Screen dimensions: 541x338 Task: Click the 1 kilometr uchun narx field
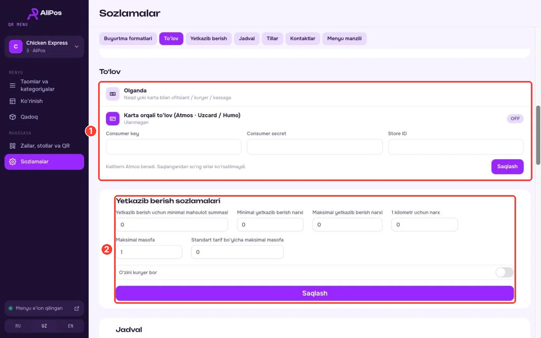(425, 225)
